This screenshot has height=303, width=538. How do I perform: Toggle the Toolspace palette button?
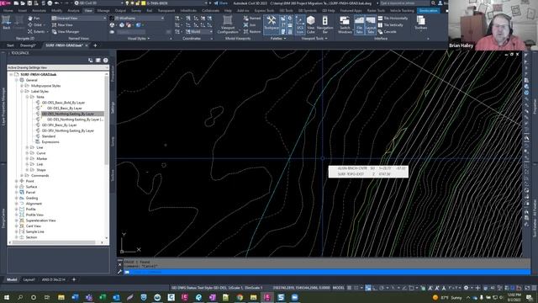tap(271, 24)
